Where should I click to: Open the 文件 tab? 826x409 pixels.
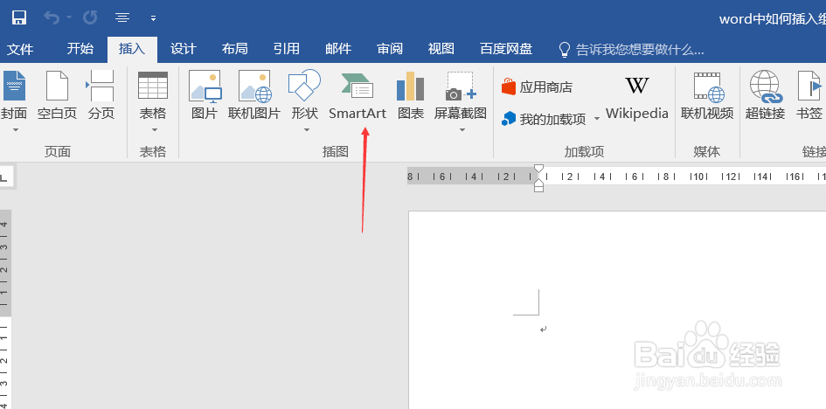pyautogui.click(x=20, y=50)
